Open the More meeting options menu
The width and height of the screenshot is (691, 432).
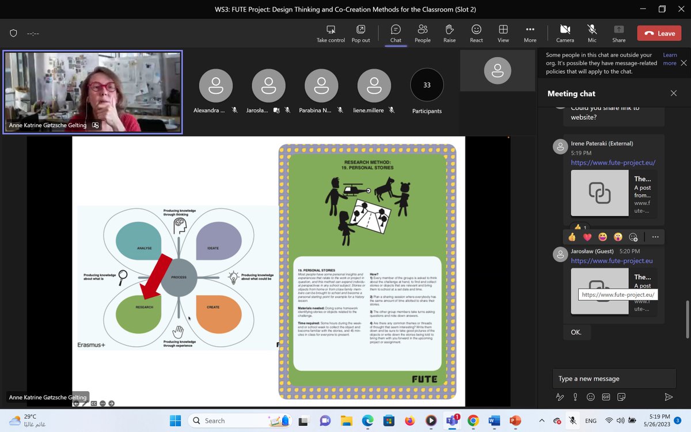(530, 33)
